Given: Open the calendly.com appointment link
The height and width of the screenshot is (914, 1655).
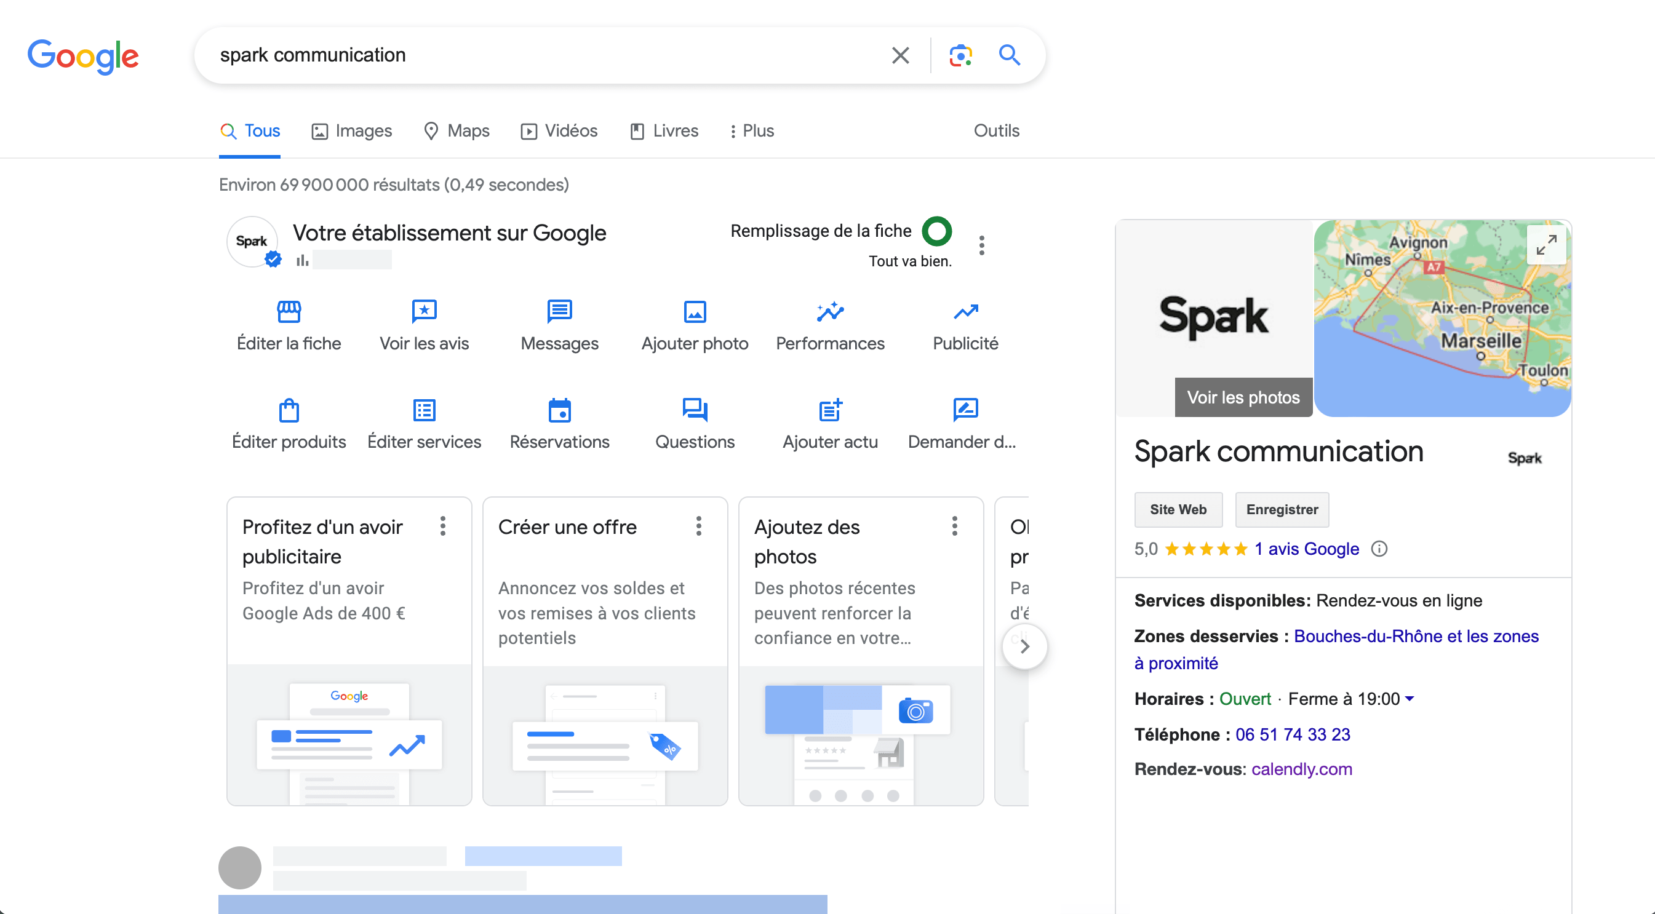Looking at the screenshot, I should (x=1302, y=769).
